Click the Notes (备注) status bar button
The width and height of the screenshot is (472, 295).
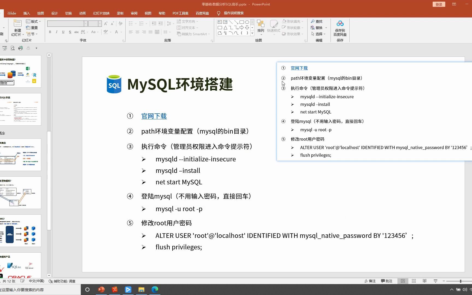coord(370,281)
